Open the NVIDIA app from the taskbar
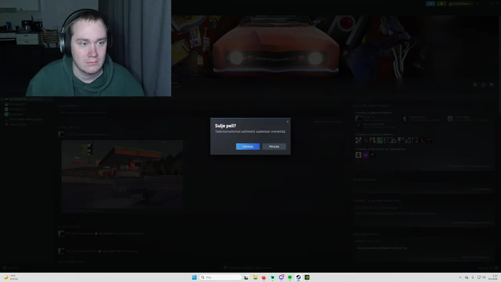The image size is (501, 282). pyautogui.click(x=307, y=277)
